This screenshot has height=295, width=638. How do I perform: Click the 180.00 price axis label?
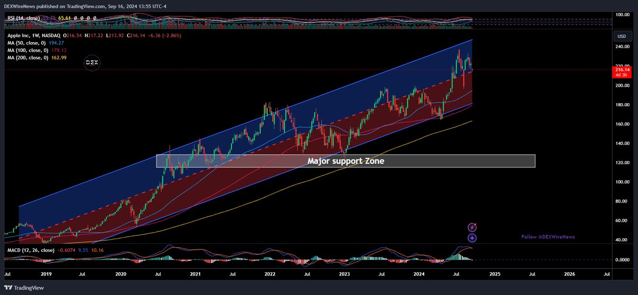coord(622,105)
